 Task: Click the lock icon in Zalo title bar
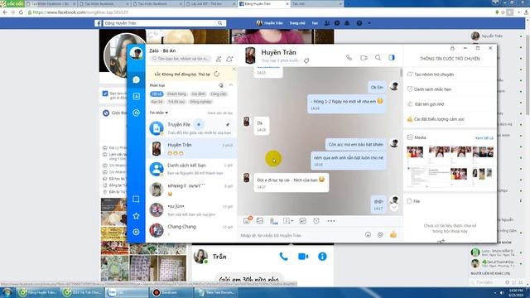tap(452, 48)
